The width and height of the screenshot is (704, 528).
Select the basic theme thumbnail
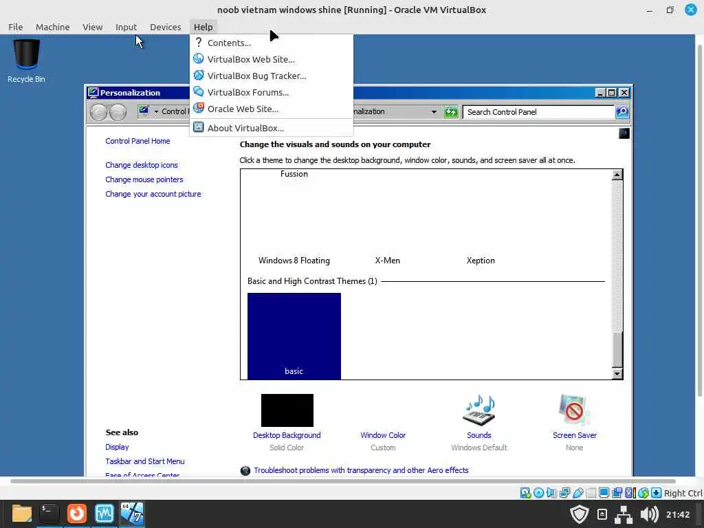click(294, 335)
